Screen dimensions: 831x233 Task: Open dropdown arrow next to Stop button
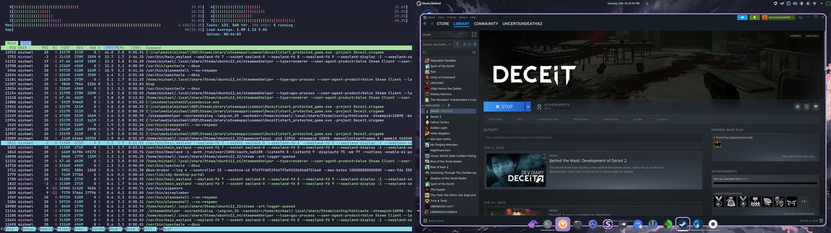point(528,107)
